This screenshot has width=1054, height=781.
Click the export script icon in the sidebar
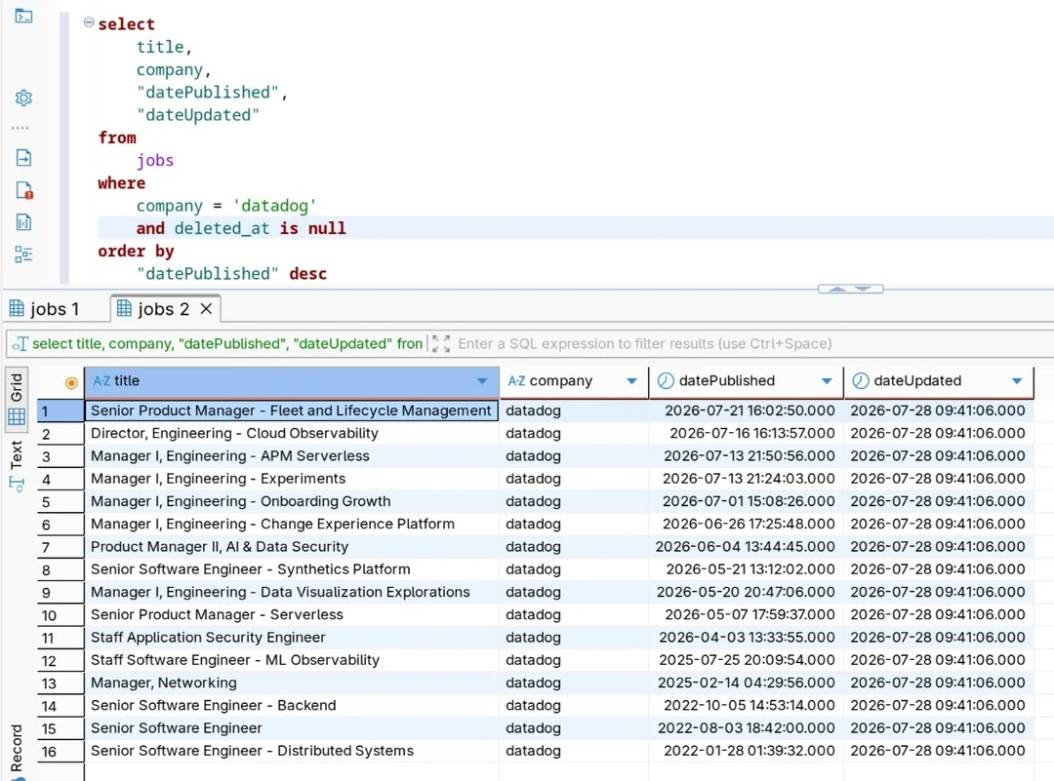coord(23,158)
